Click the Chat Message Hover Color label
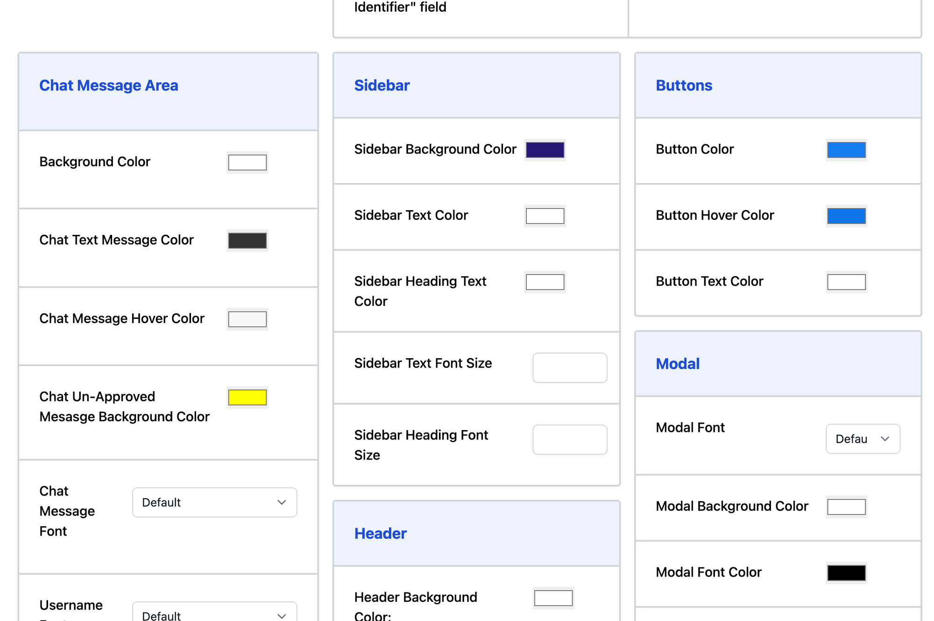934x621 pixels. (x=122, y=318)
